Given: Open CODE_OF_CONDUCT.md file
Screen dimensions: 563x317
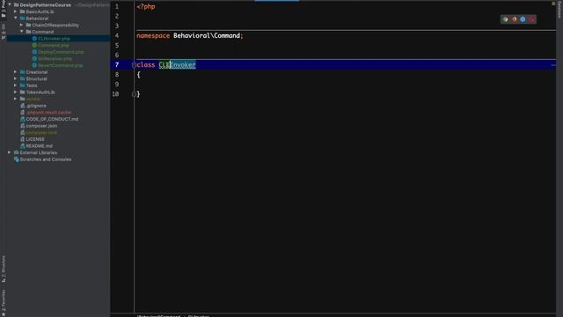Looking at the screenshot, I should [52, 119].
